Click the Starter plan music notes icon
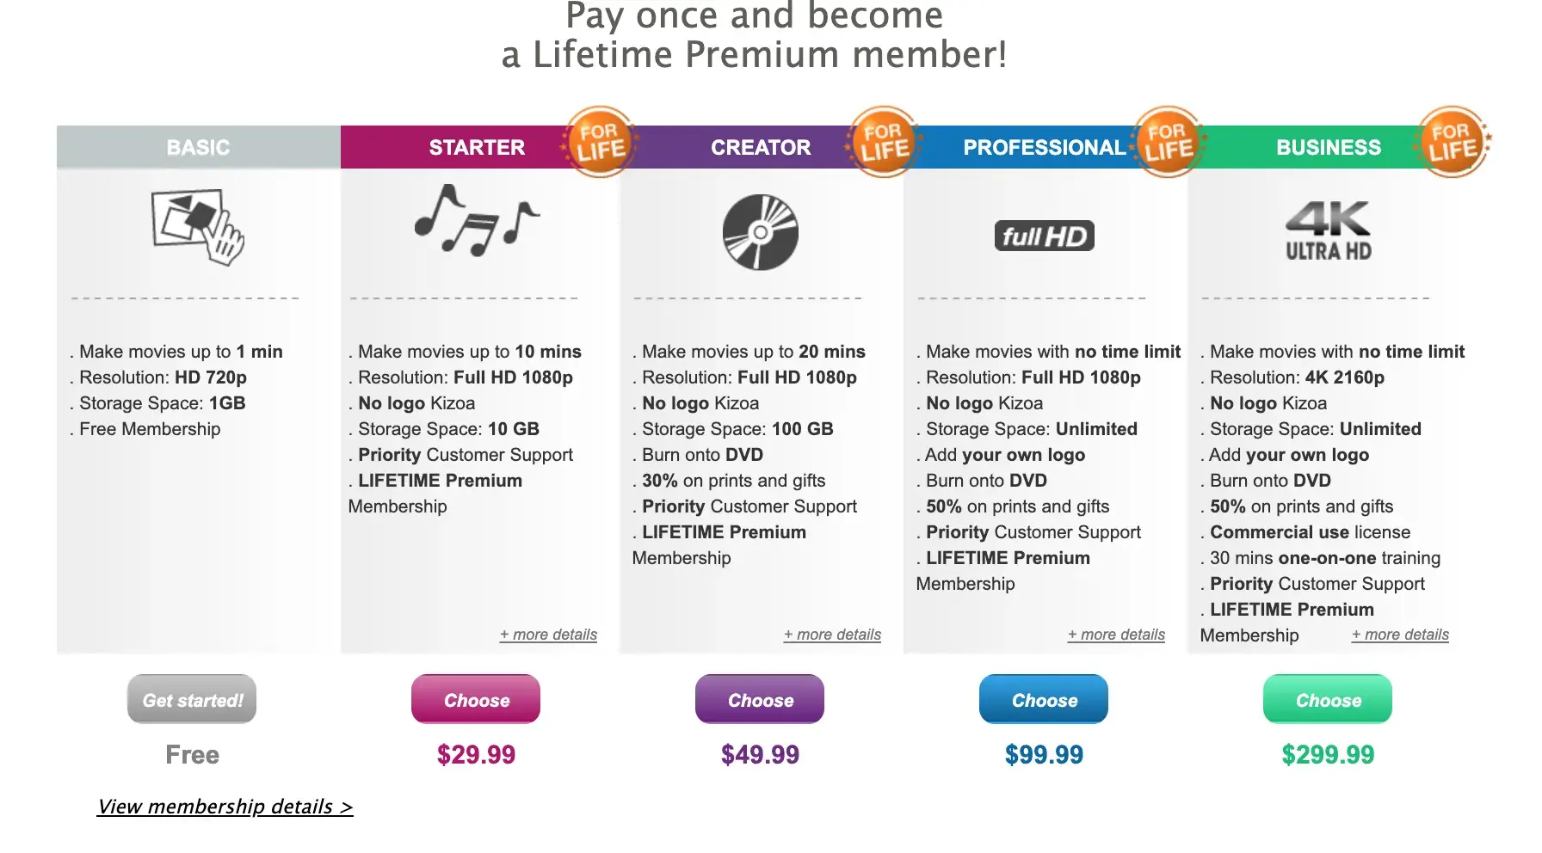The height and width of the screenshot is (853, 1542). click(x=476, y=222)
